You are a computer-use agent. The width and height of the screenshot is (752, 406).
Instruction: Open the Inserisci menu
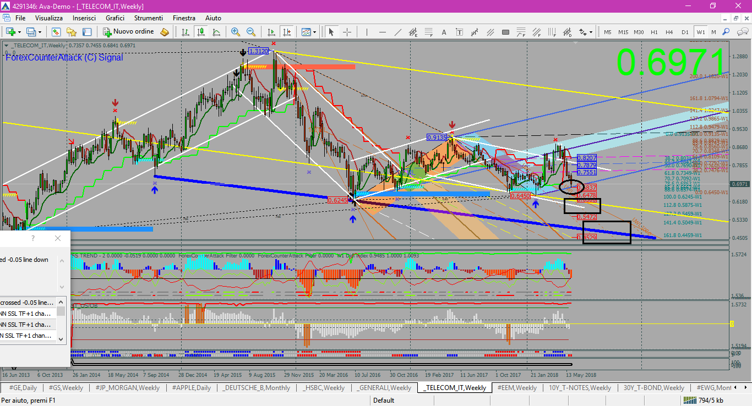coord(84,18)
